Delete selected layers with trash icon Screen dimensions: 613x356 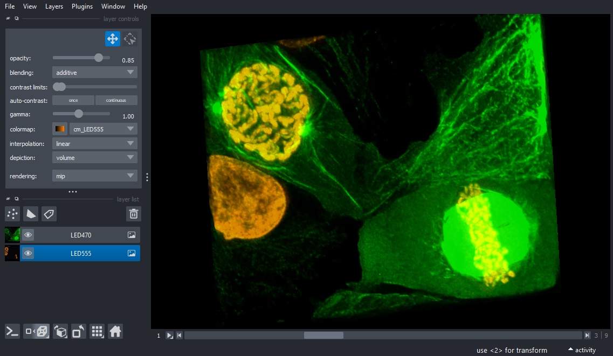click(133, 214)
